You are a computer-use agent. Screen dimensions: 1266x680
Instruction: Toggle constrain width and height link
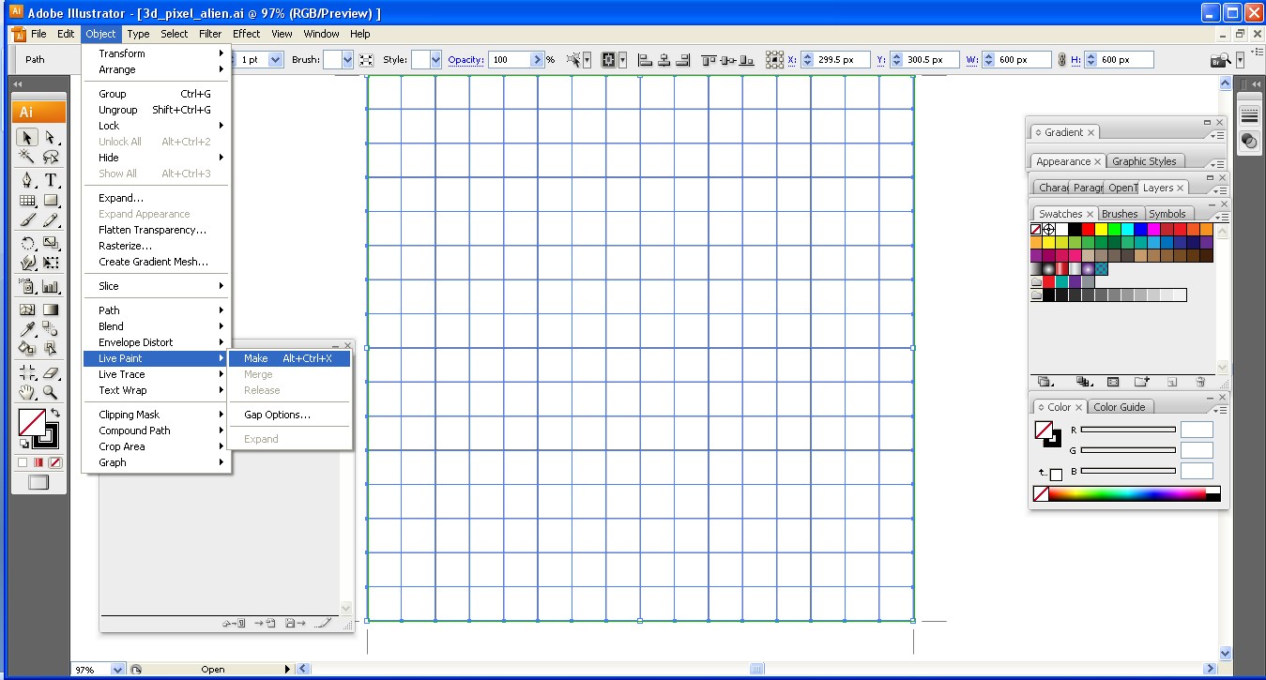coord(1061,60)
